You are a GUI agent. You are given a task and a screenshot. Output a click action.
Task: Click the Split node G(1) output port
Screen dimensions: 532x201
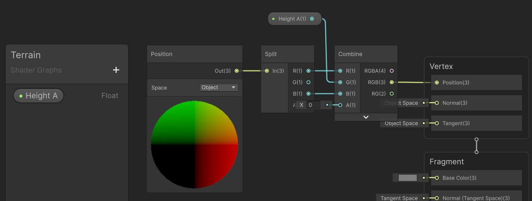[308, 82]
